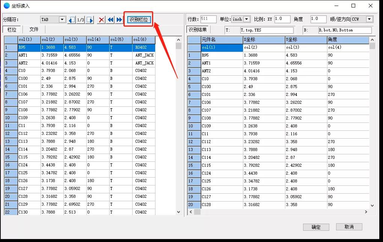Viewport: 383px width, 242px height.
Task: Click 4.65556 cell in results table
Action: pyautogui.click(x=306, y=63)
